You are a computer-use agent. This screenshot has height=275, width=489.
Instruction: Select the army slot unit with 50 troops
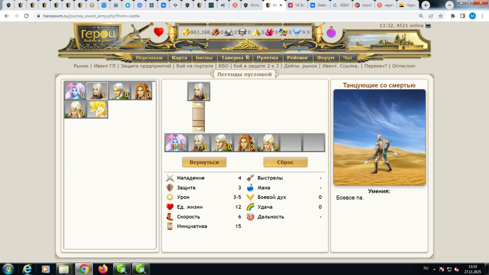point(222,143)
